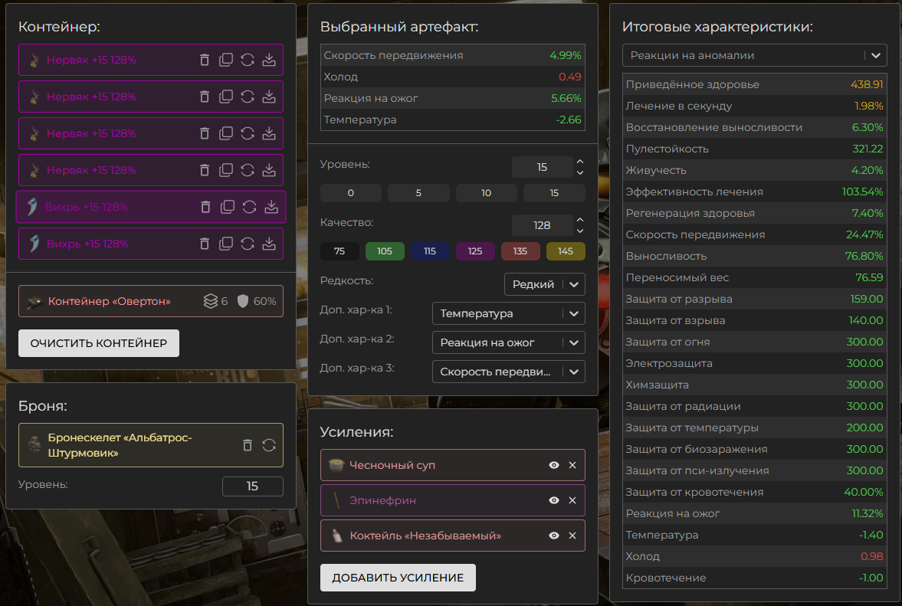Select the purple quality preset 125

(x=475, y=251)
